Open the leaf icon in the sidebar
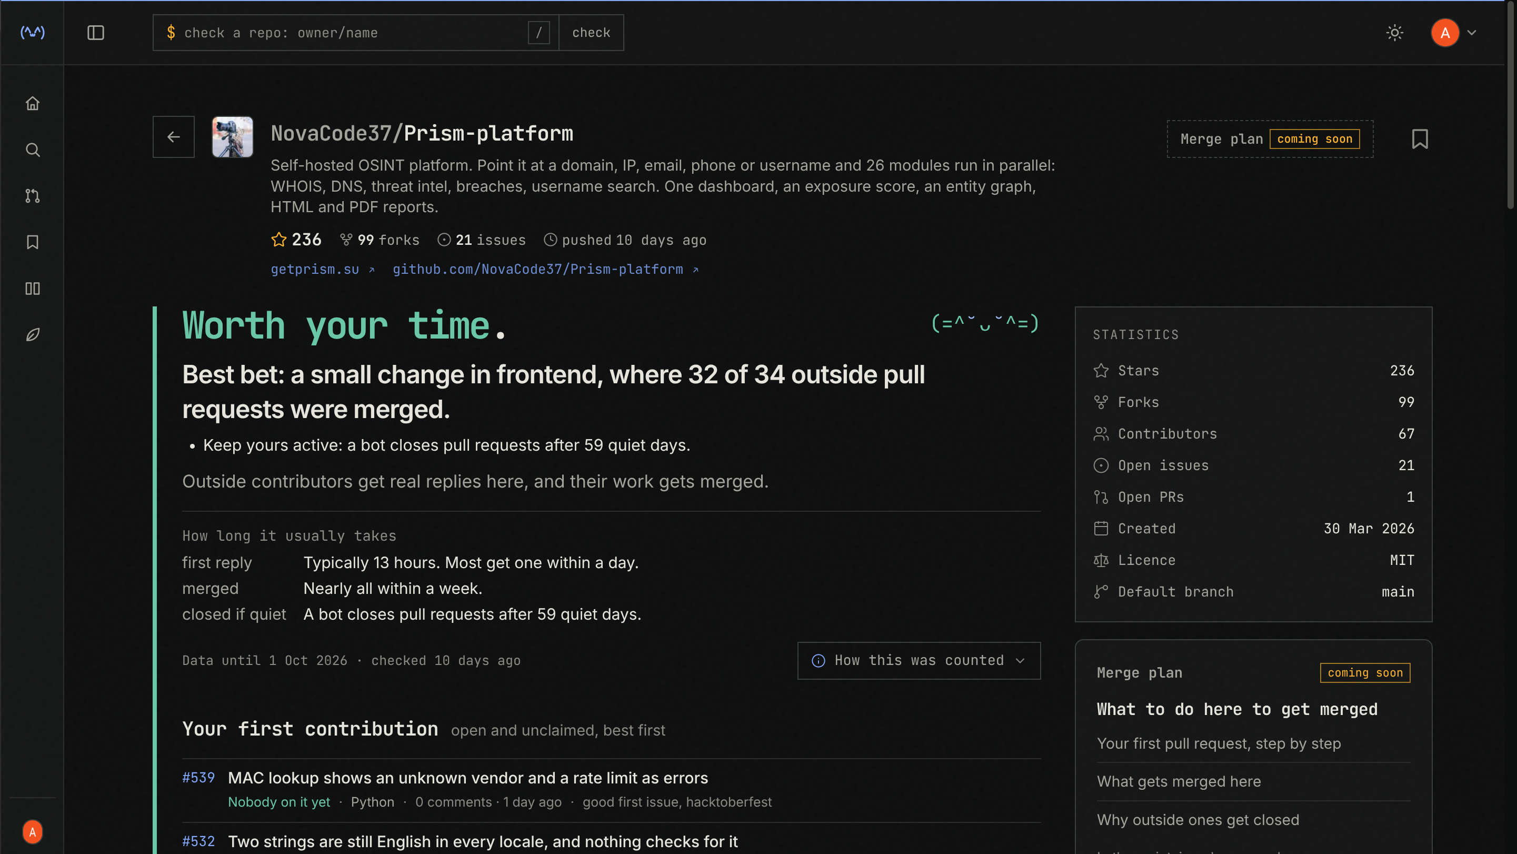1517x854 pixels. [33, 334]
